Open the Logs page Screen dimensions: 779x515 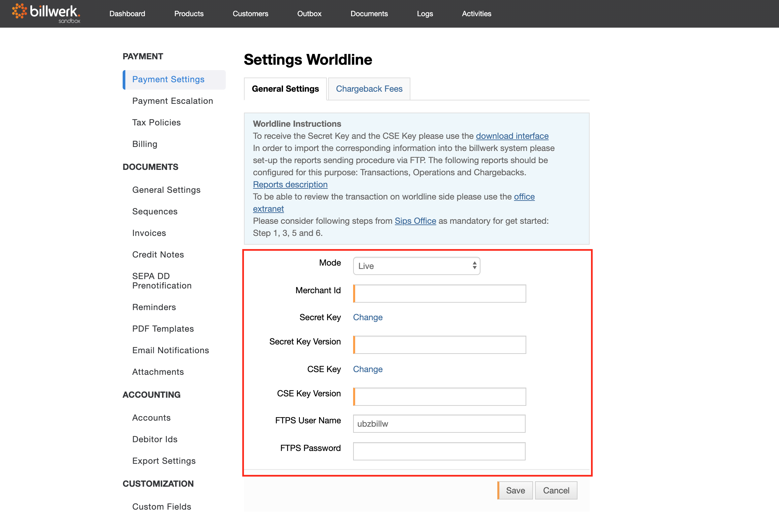(425, 14)
